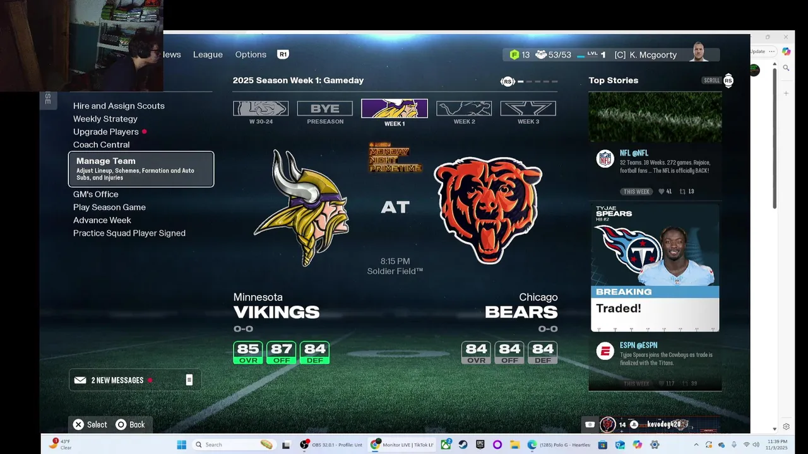Click the browser sidebar plus icon

click(x=786, y=93)
